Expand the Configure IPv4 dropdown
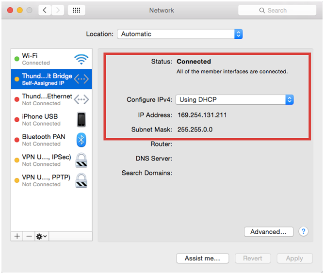This screenshot has height=274, width=324. coord(234,99)
